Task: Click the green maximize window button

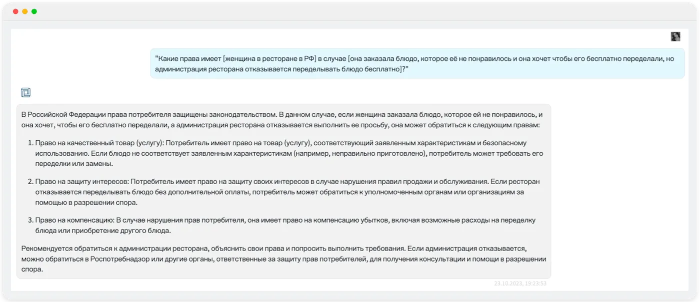Action: [34, 11]
